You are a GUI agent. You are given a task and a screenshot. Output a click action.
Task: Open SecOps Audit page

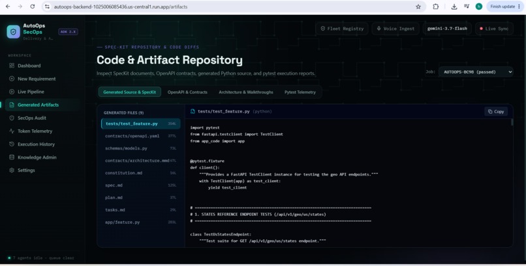click(42, 118)
